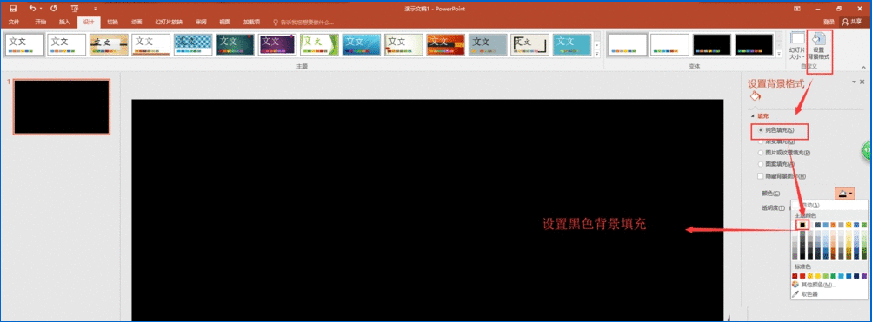The height and width of the screenshot is (322, 872).
Task: Pick the dark red standard color swatch
Action: click(795, 276)
